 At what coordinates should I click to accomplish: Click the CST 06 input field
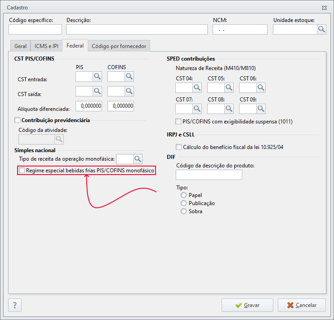248,88
